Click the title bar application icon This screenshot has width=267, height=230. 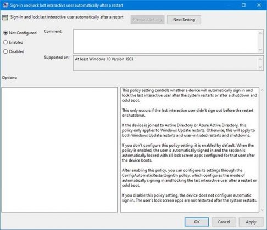tap(5, 5)
